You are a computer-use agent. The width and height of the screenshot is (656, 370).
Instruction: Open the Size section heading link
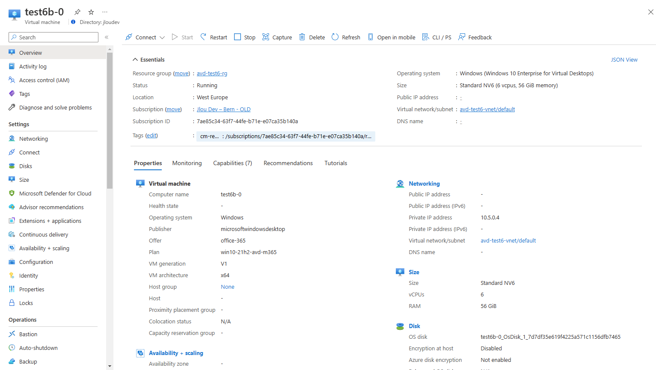pos(414,272)
